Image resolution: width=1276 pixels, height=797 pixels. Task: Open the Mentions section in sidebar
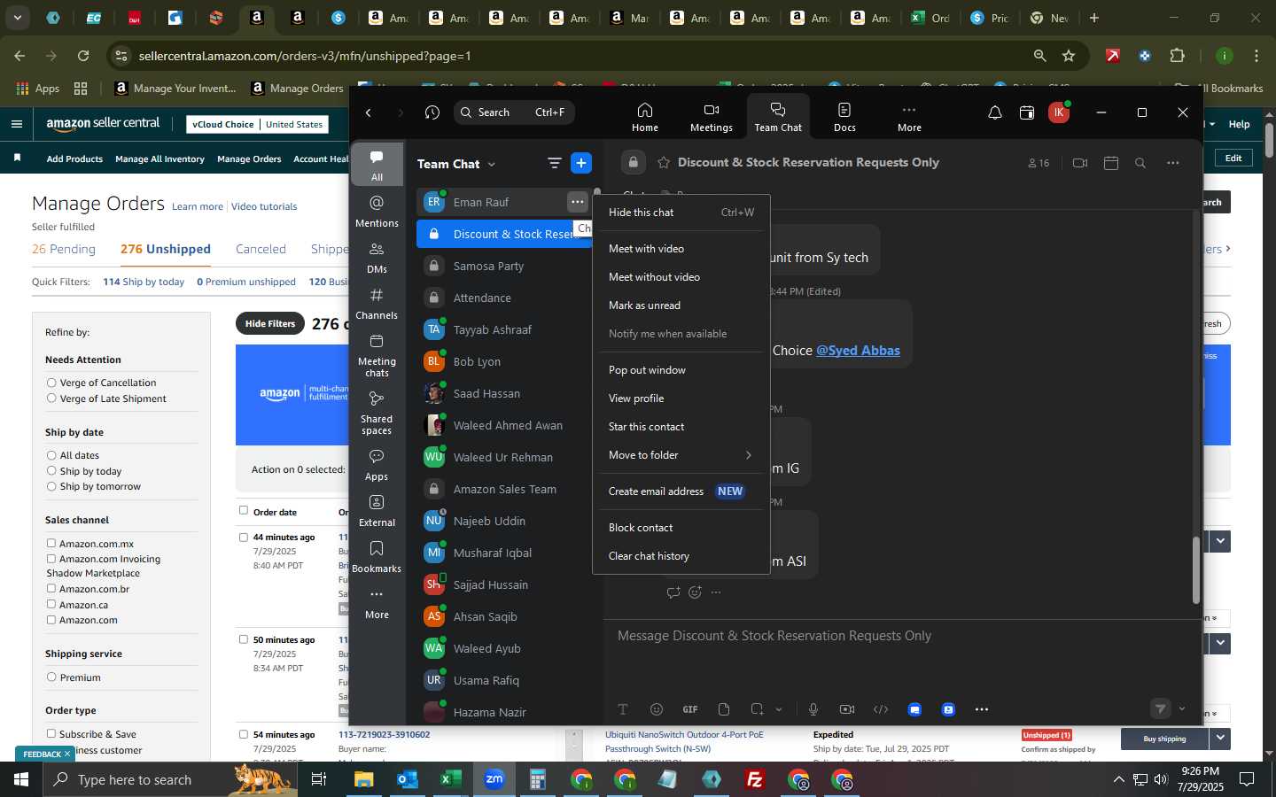point(377,212)
